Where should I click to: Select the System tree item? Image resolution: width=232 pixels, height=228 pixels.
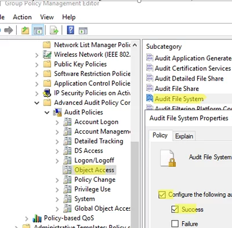[85, 199]
